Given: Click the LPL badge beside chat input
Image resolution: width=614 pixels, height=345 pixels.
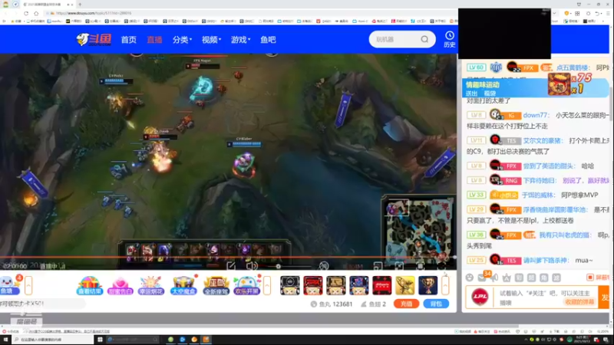Looking at the screenshot, I should click(x=480, y=297).
